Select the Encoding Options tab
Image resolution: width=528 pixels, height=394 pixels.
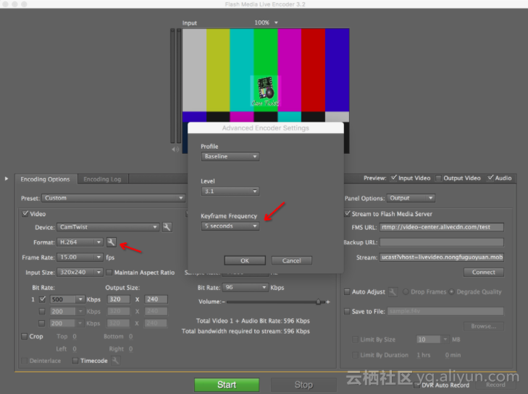tap(45, 179)
